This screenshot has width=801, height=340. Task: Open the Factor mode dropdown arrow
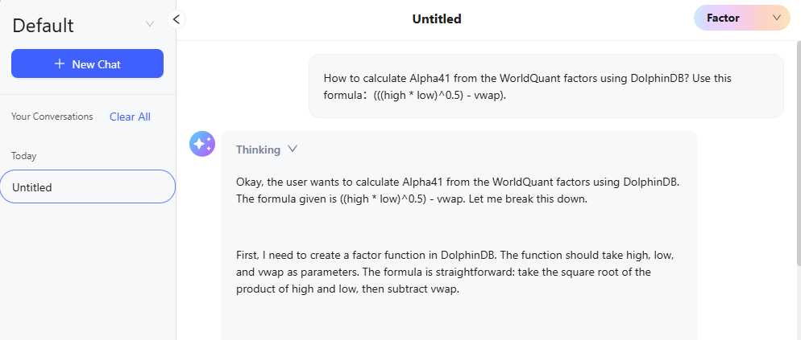(x=777, y=18)
